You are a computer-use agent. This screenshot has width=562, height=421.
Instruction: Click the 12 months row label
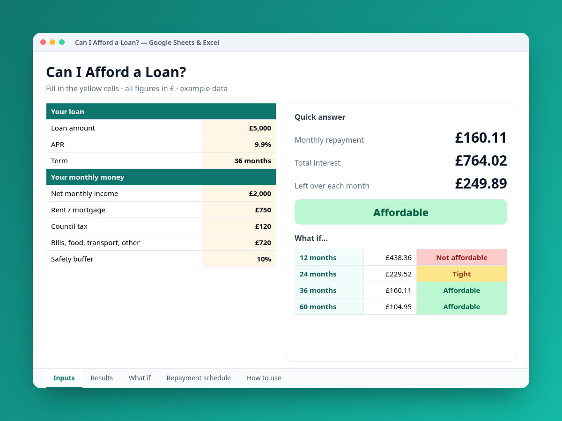tap(329, 257)
